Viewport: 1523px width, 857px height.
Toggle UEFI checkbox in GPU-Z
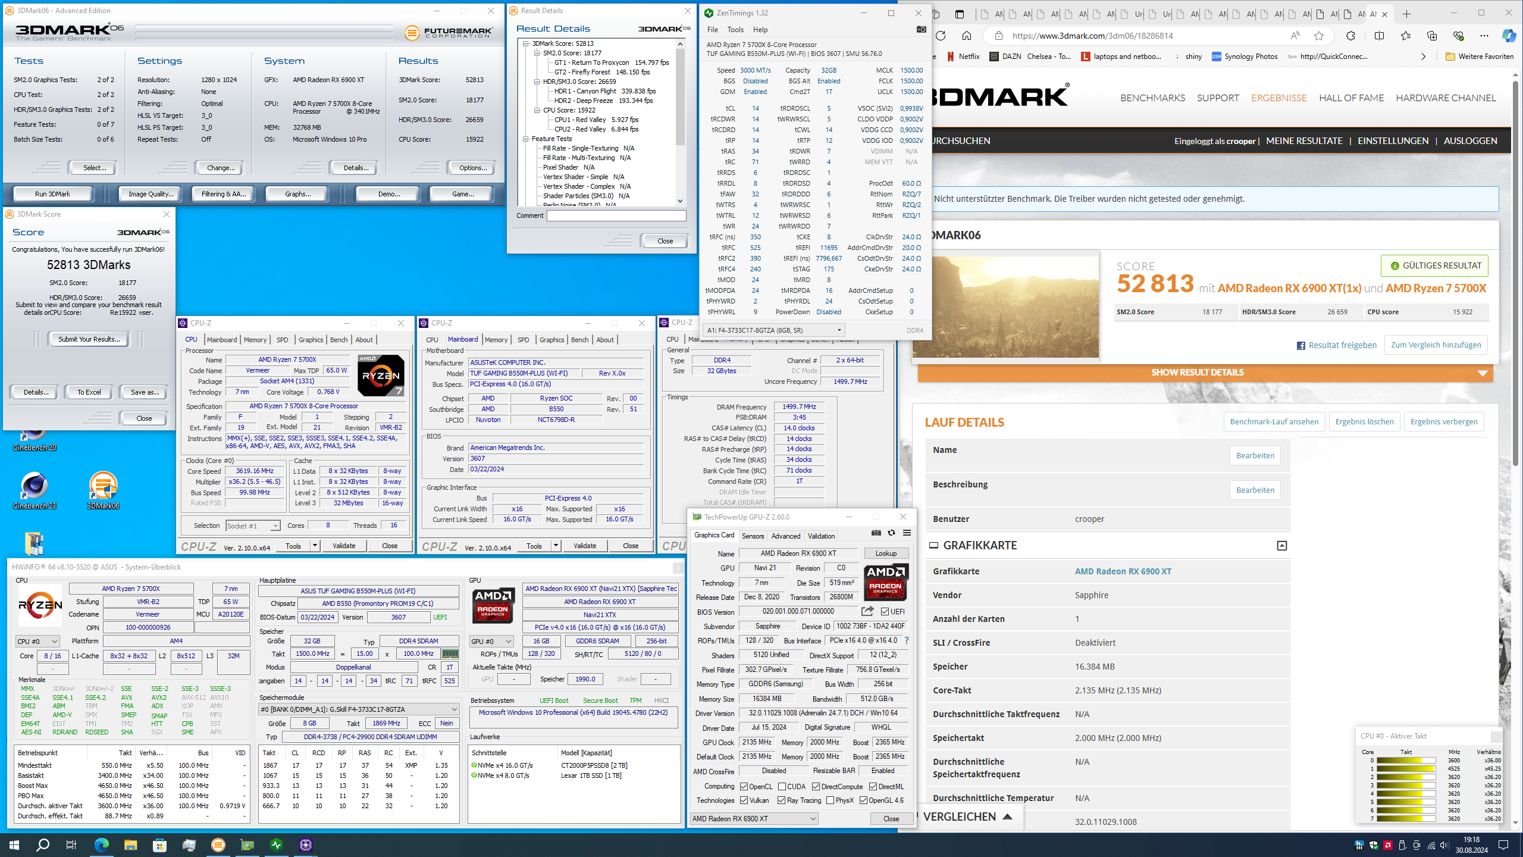(885, 611)
